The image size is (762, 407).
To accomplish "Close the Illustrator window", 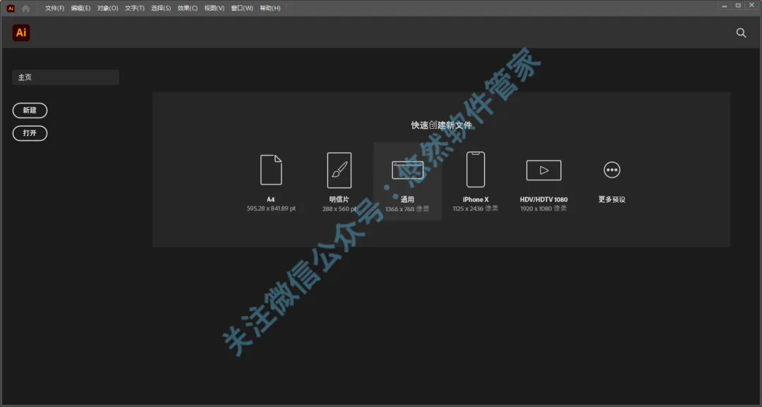I will [752, 6].
